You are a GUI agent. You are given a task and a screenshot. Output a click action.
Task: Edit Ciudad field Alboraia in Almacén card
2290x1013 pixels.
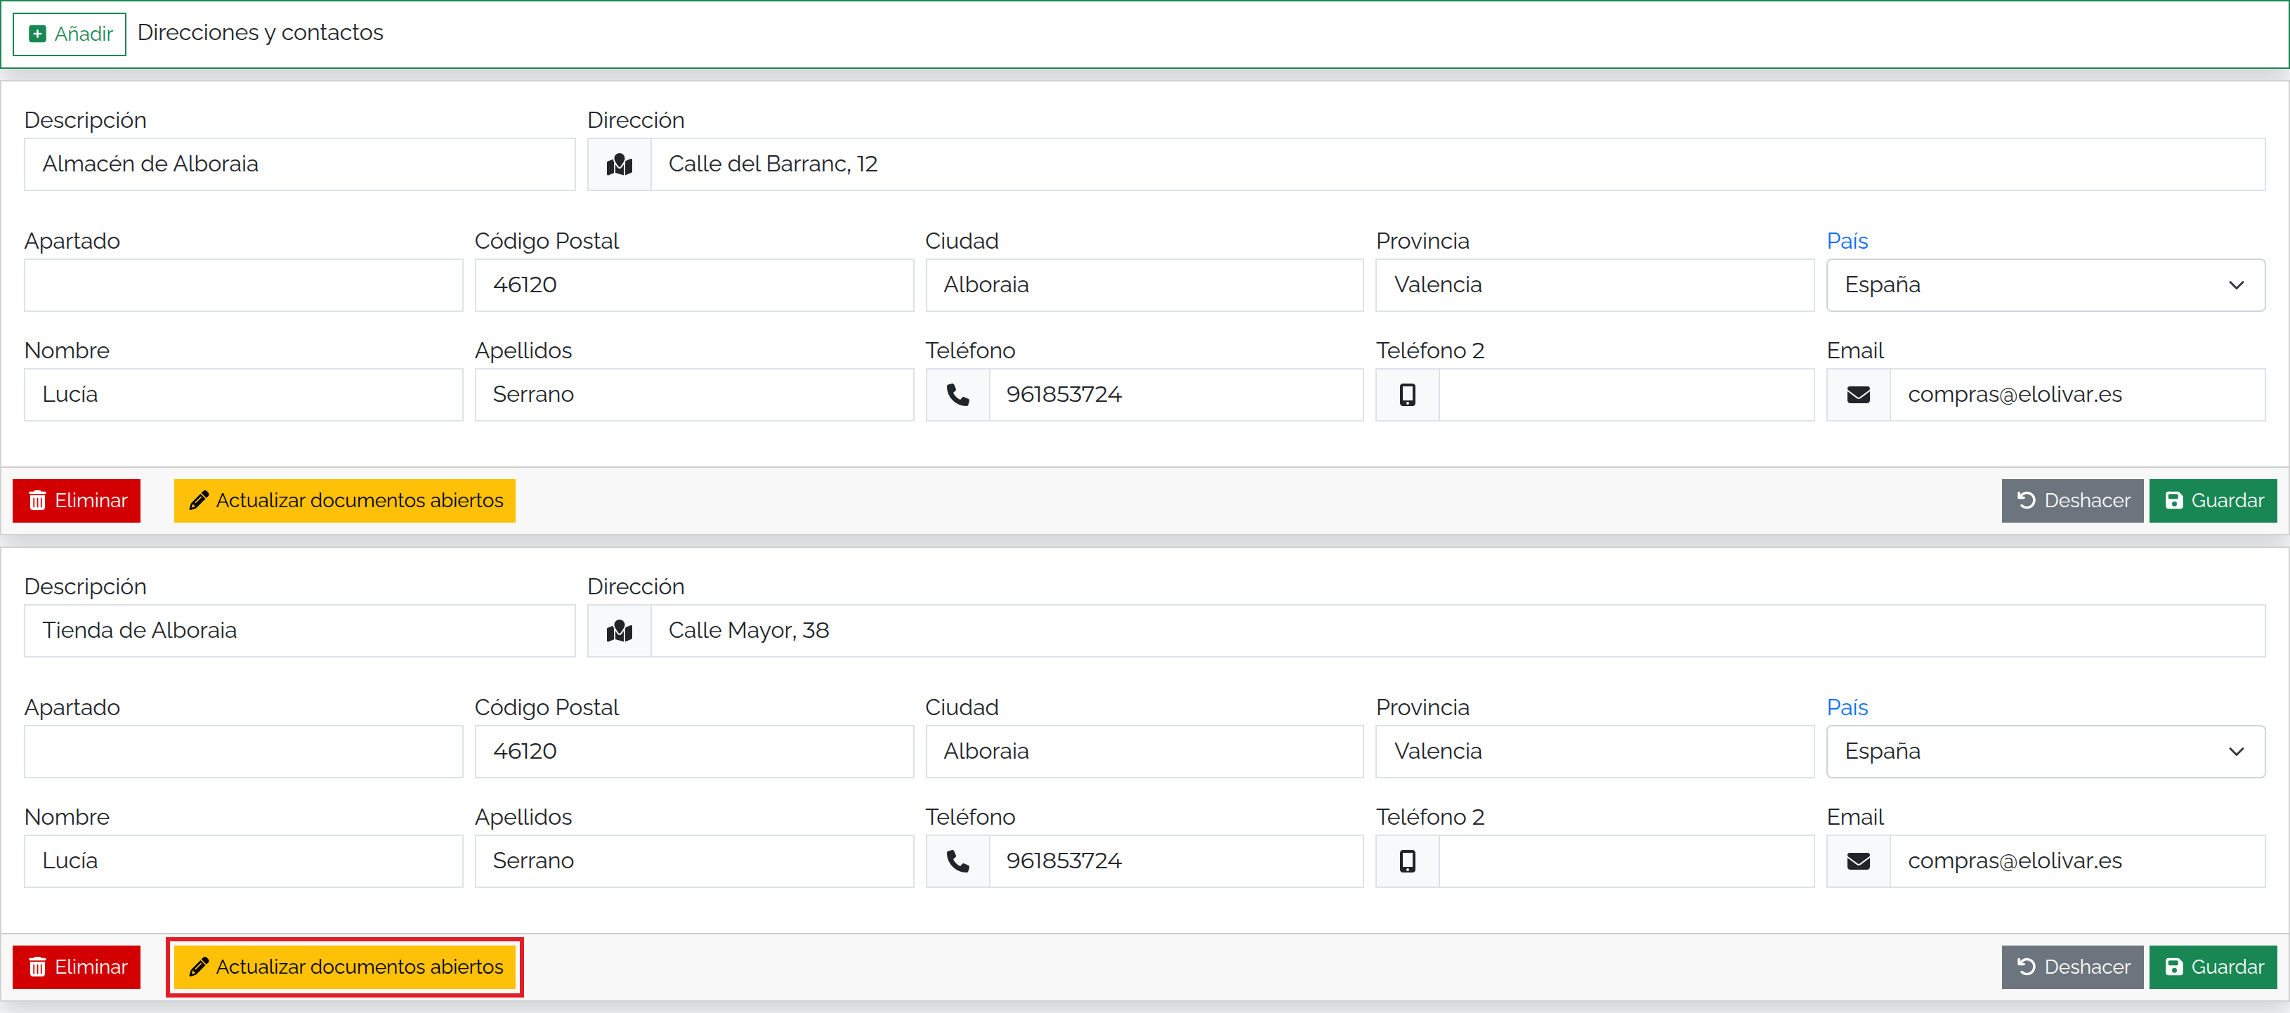(1144, 285)
